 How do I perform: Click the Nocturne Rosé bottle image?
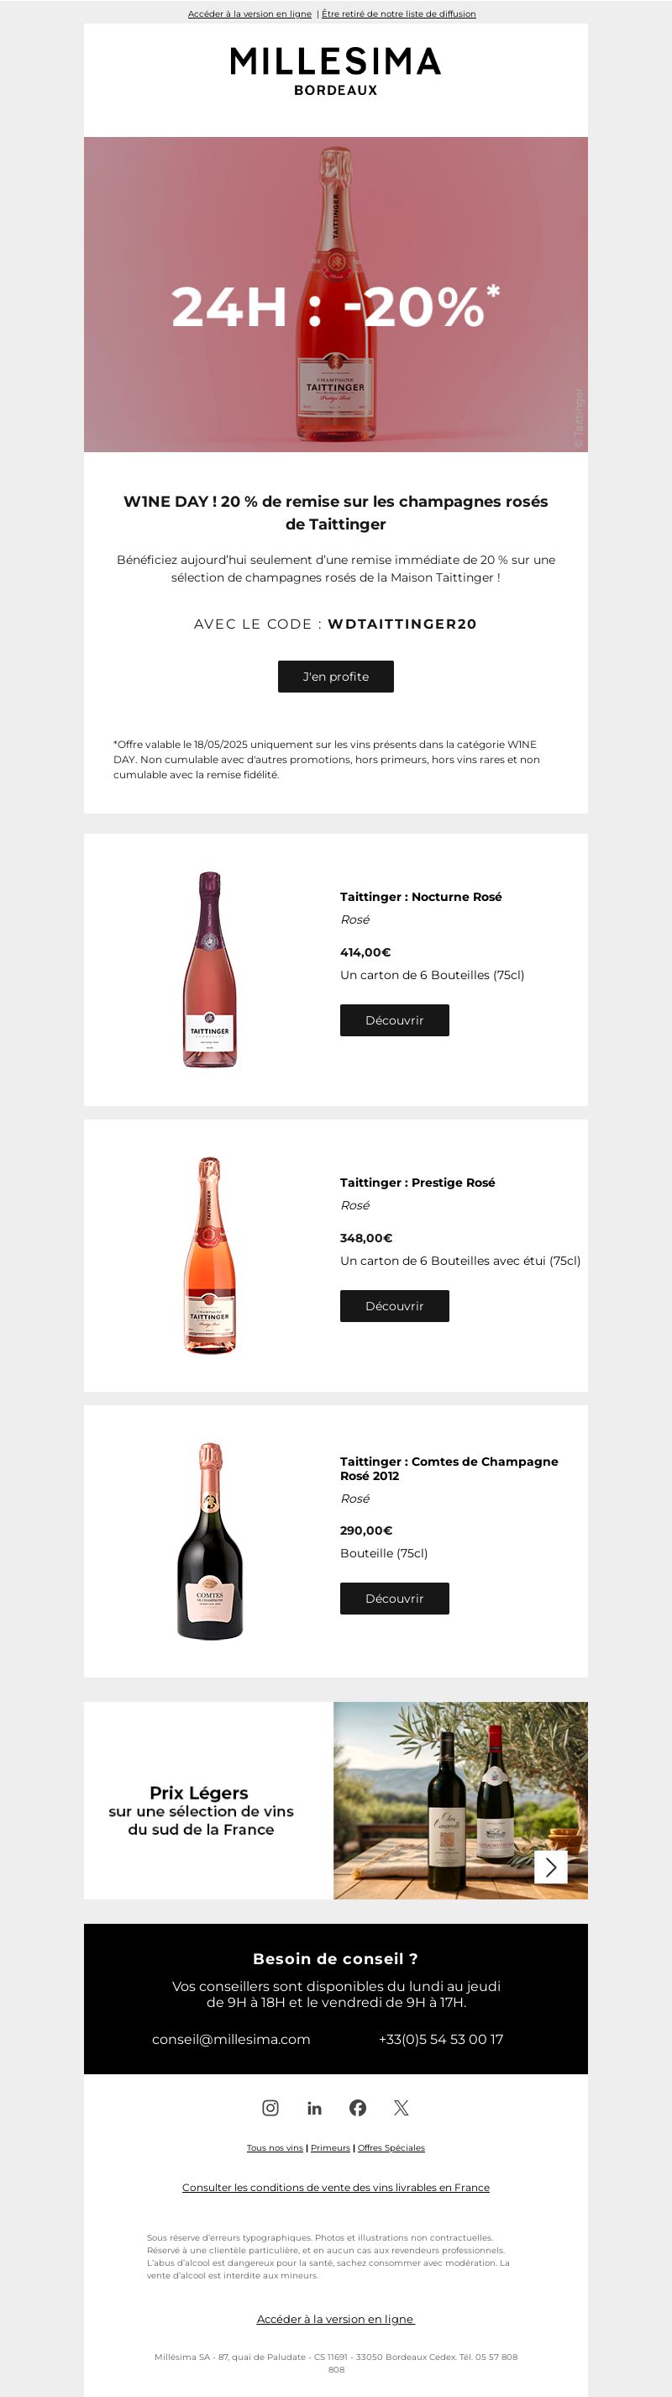209,970
